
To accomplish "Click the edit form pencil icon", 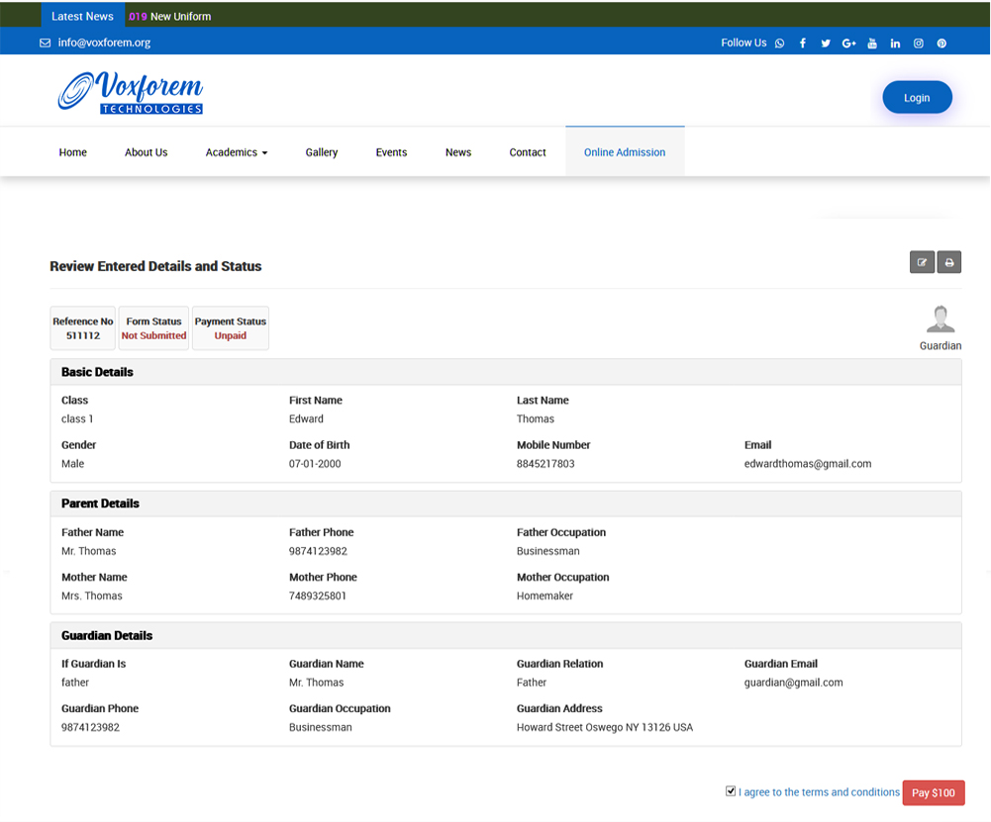I will pyautogui.click(x=922, y=262).
